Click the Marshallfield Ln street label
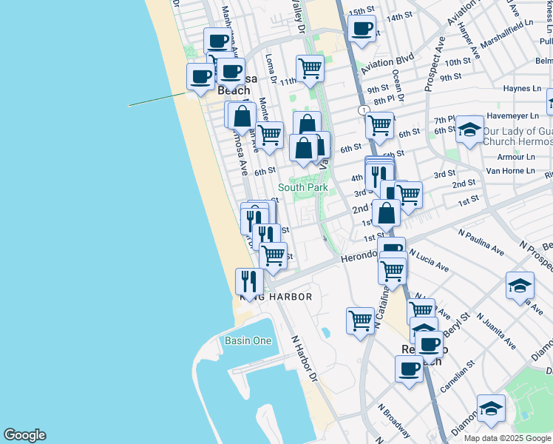553x444 pixels. (x=507, y=33)
